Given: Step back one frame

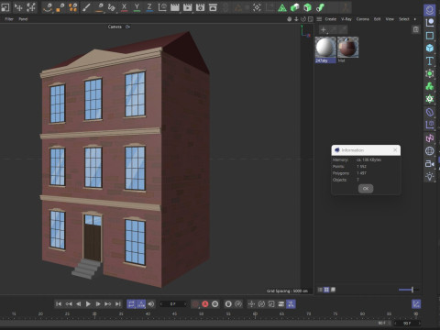Looking at the screenshot, I should 79,303.
